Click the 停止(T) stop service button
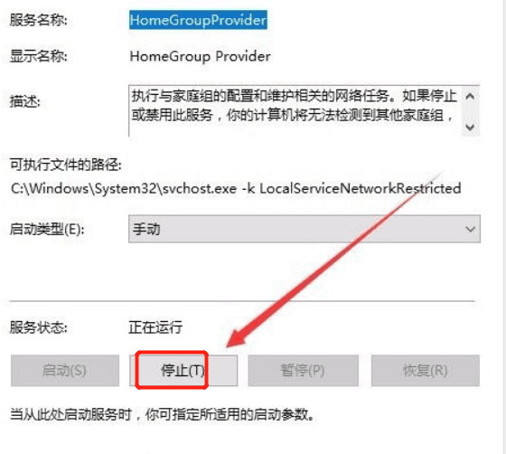506x454 pixels. click(x=183, y=371)
